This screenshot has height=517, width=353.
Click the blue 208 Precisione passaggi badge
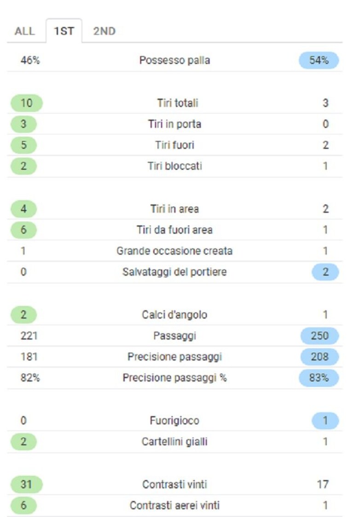pos(320,357)
